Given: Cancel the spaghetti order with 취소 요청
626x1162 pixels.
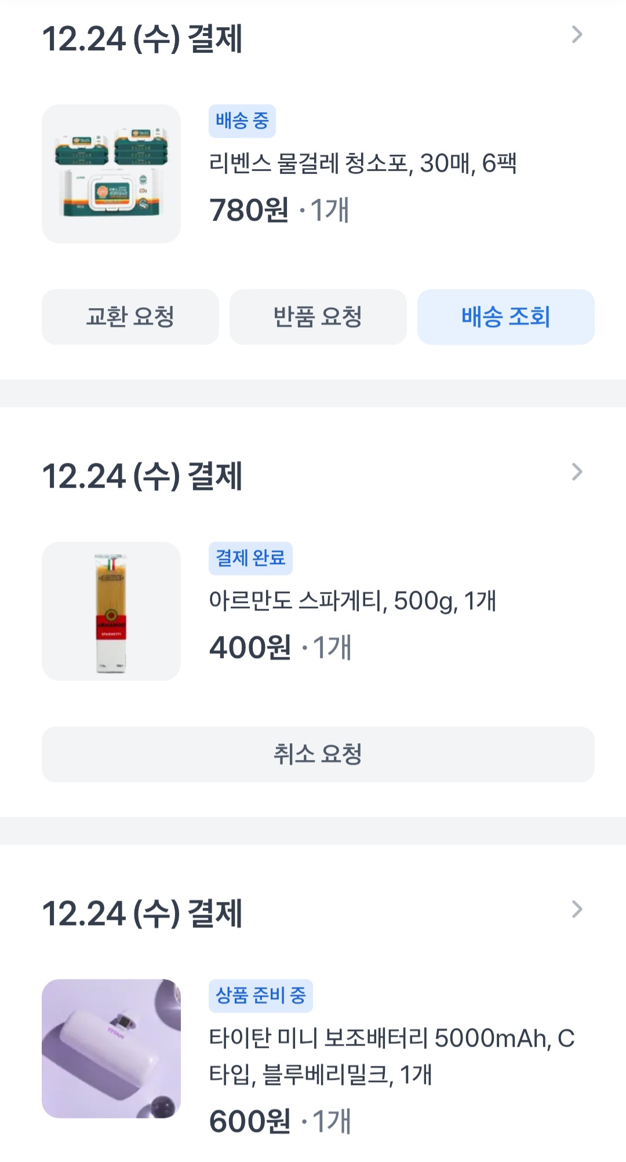Looking at the screenshot, I should click(318, 754).
